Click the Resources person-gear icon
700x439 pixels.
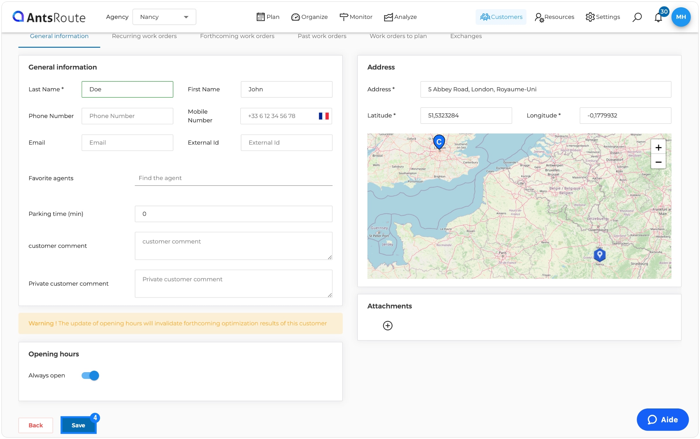539,17
